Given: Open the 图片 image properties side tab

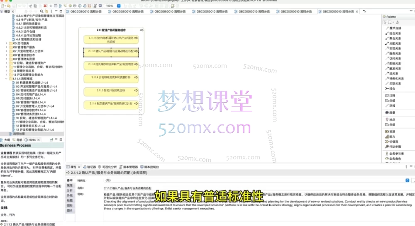Looking at the screenshot, I should click(70, 210).
